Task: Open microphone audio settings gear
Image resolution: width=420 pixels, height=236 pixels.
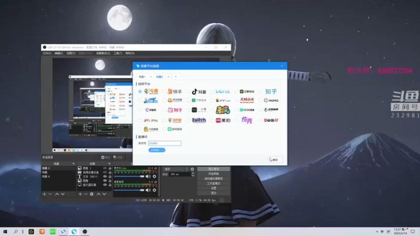Action: 154,176
